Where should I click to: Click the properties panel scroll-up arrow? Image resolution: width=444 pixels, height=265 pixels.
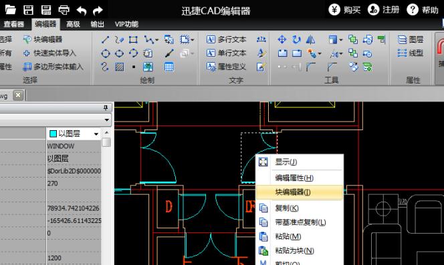[x=106, y=132]
